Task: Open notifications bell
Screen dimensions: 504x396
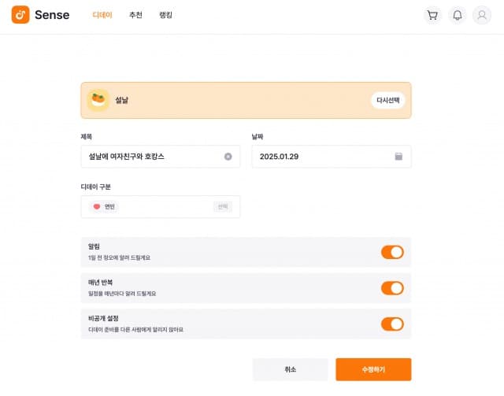Action: coord(457,15)
